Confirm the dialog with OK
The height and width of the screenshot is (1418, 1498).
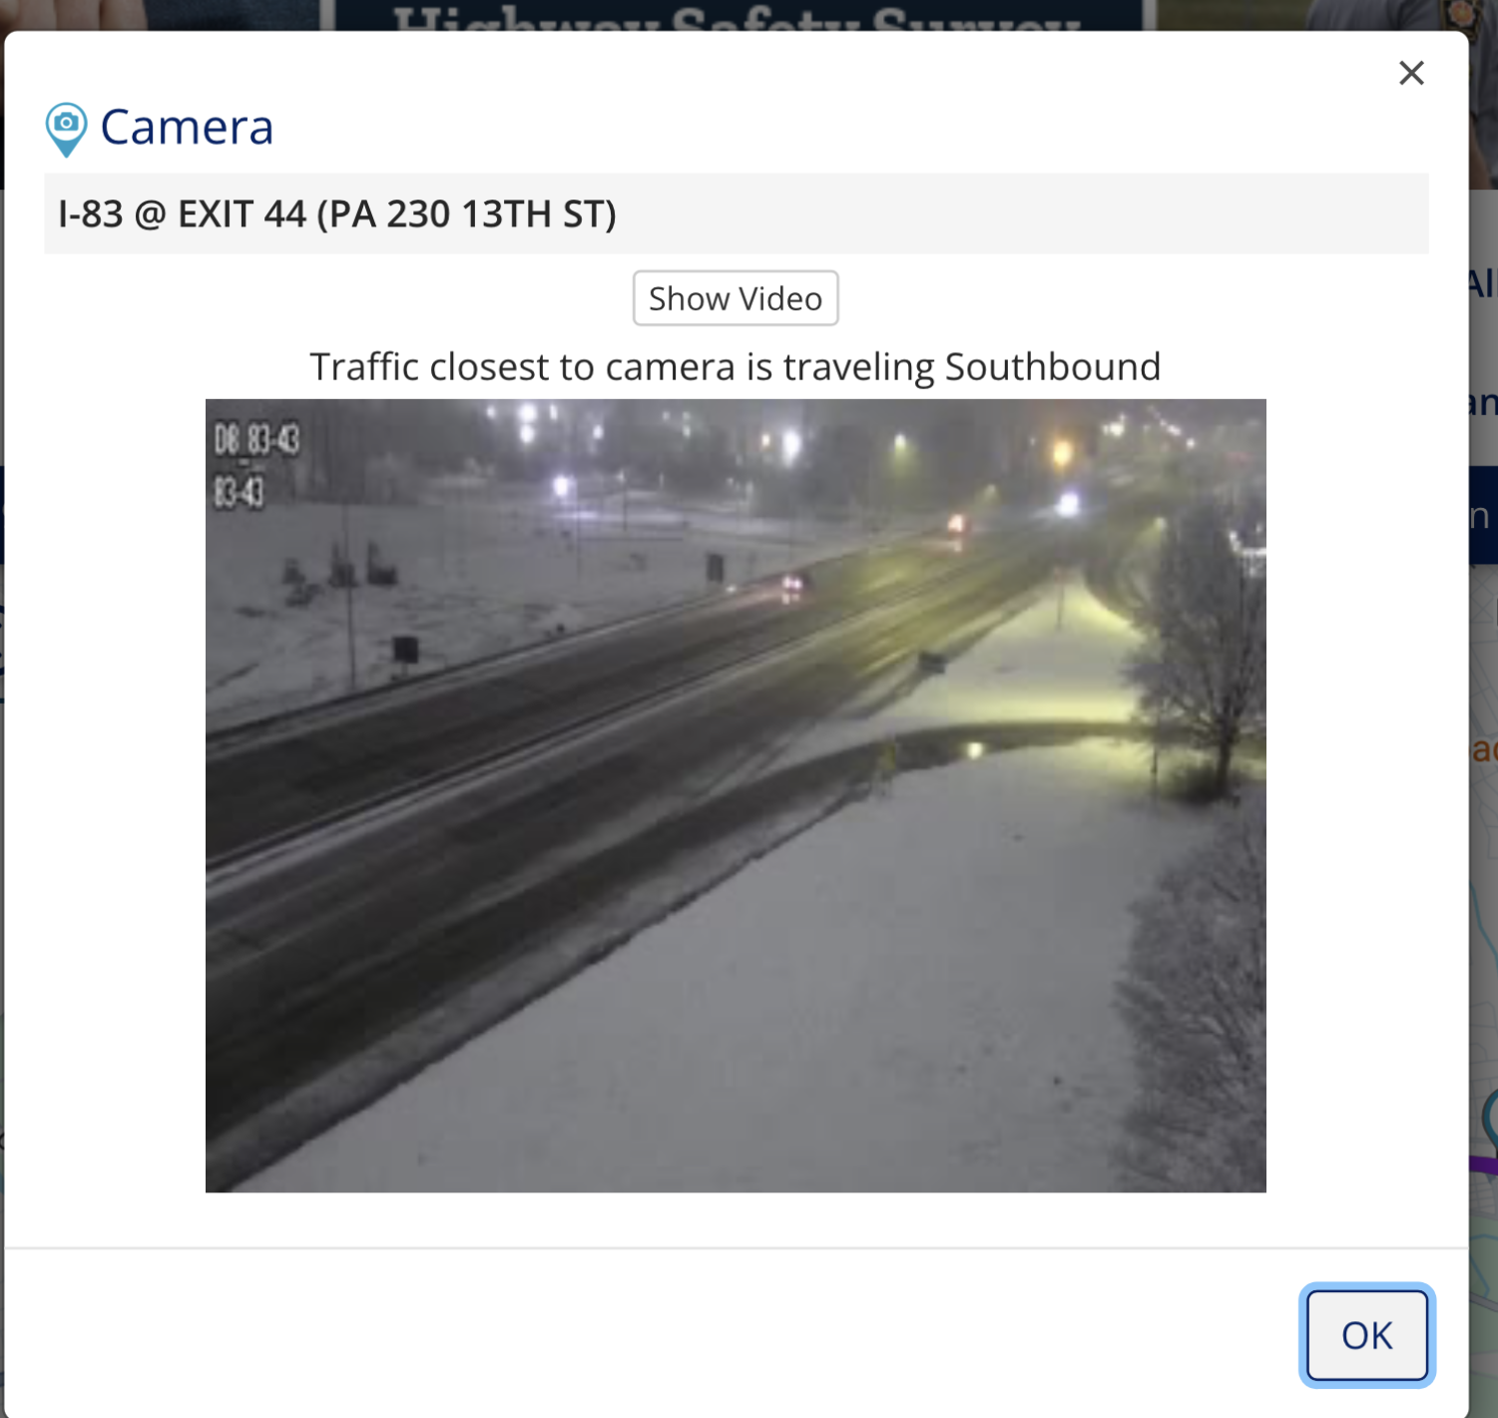[1366, 1335]
